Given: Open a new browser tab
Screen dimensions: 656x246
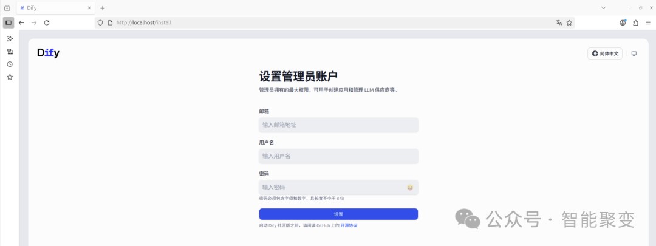Looking at the screenshot, I should (103, 7).
